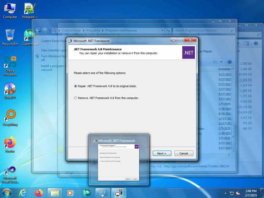
Task: Open the taskbar clock showing 2:48 PM
Action: [251, 193]
